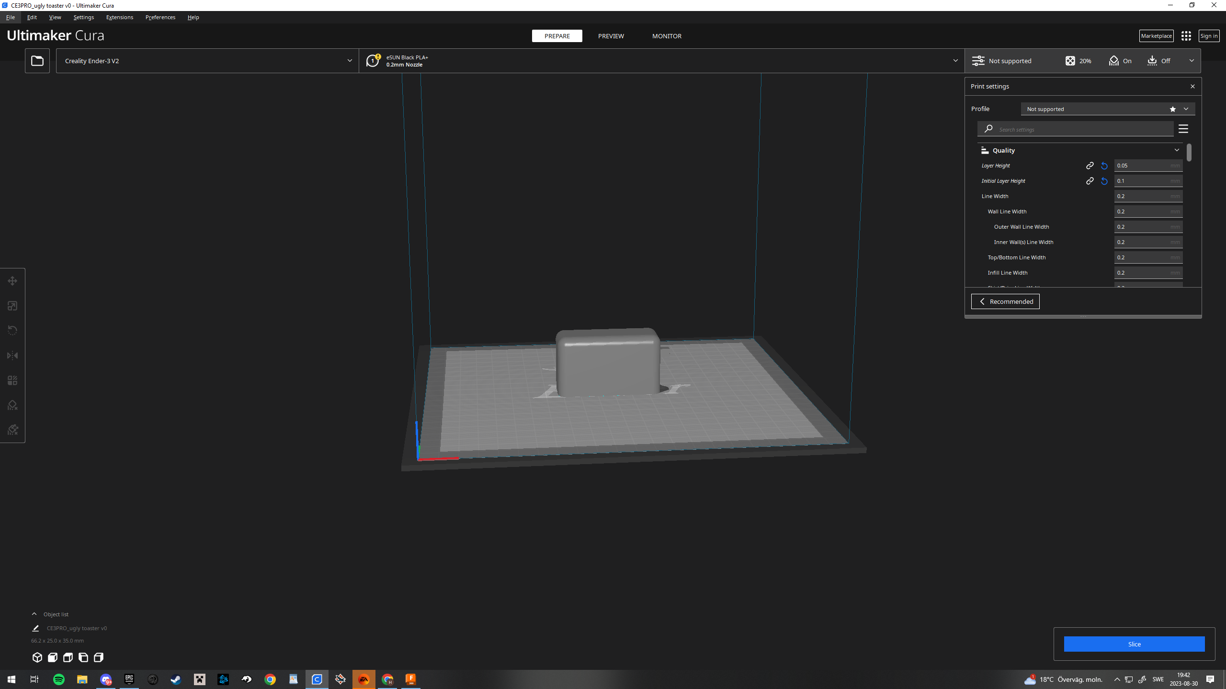Click the pencil icon beside CE3PRO_ugly toaster
This screenshot has height=689, width=1226.
[x=35, y=628]
